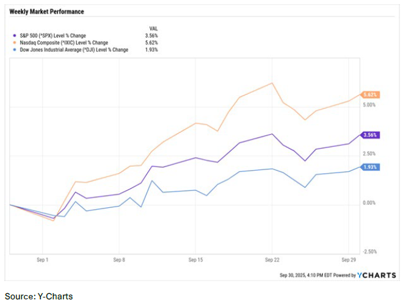Select the Dow Jones Industrial Average legend label
Image resolution: width=403 pixels, height=306 pixels.
71,49
